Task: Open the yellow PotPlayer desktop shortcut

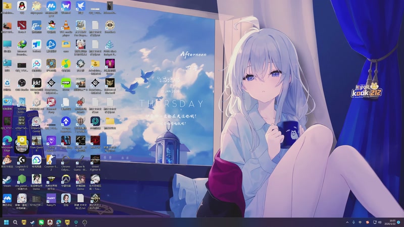Action: [22, 141]
